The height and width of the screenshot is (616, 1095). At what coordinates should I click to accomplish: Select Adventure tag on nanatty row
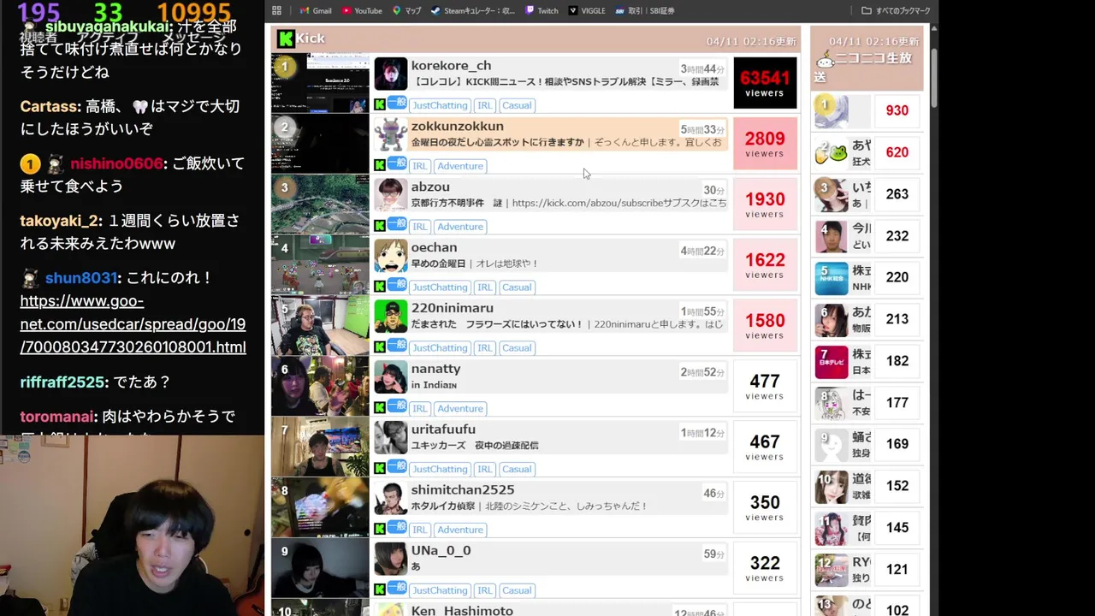coord(460,409)
